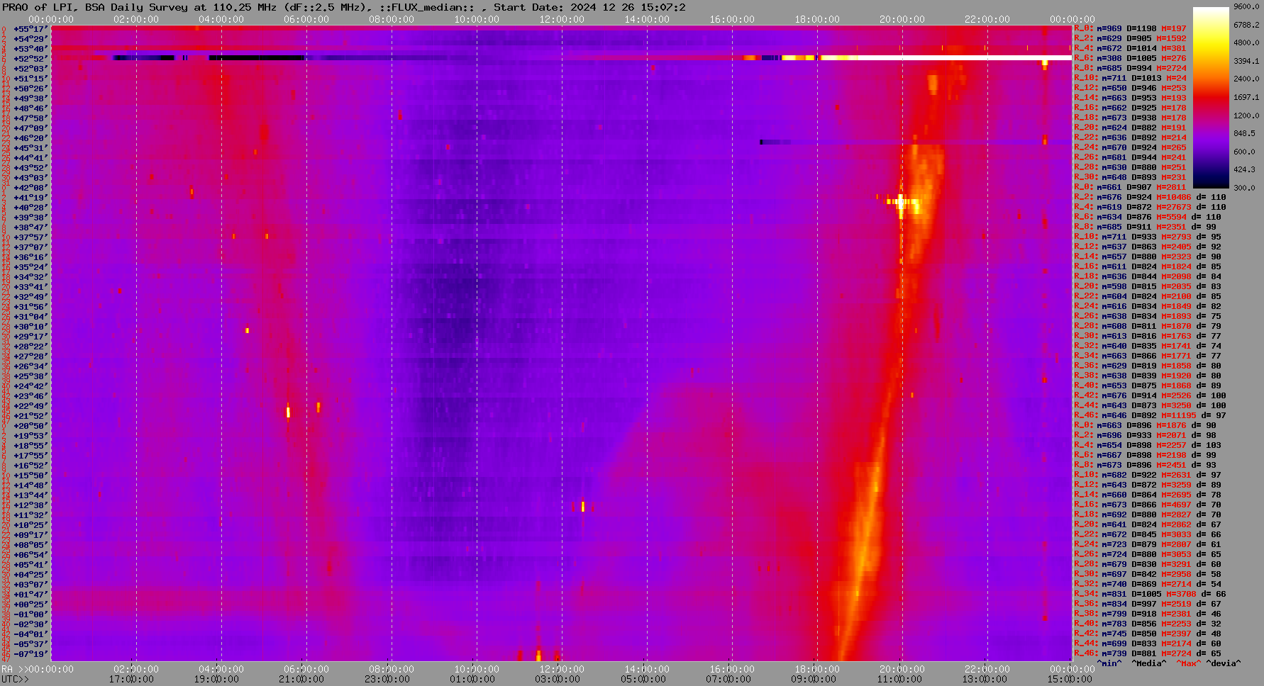The image size is (1264, 686).
Task: Click the plot title 'PRAO of LPI, BSA Daily Survey'
Action: pyautogui.click(x=96, y=7)
